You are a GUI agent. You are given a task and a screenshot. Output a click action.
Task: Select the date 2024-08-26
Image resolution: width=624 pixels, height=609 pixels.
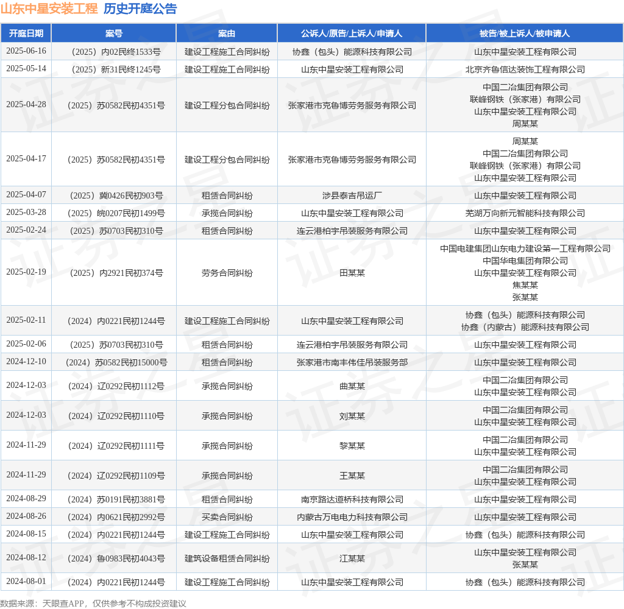[x=26, y=516]
